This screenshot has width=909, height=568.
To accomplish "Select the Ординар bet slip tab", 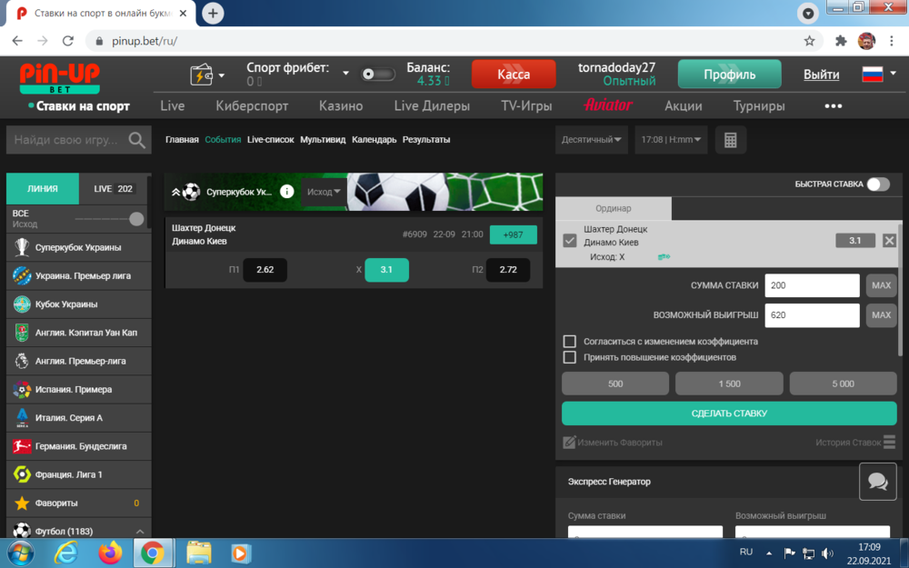I will click(x=614, y=209).
